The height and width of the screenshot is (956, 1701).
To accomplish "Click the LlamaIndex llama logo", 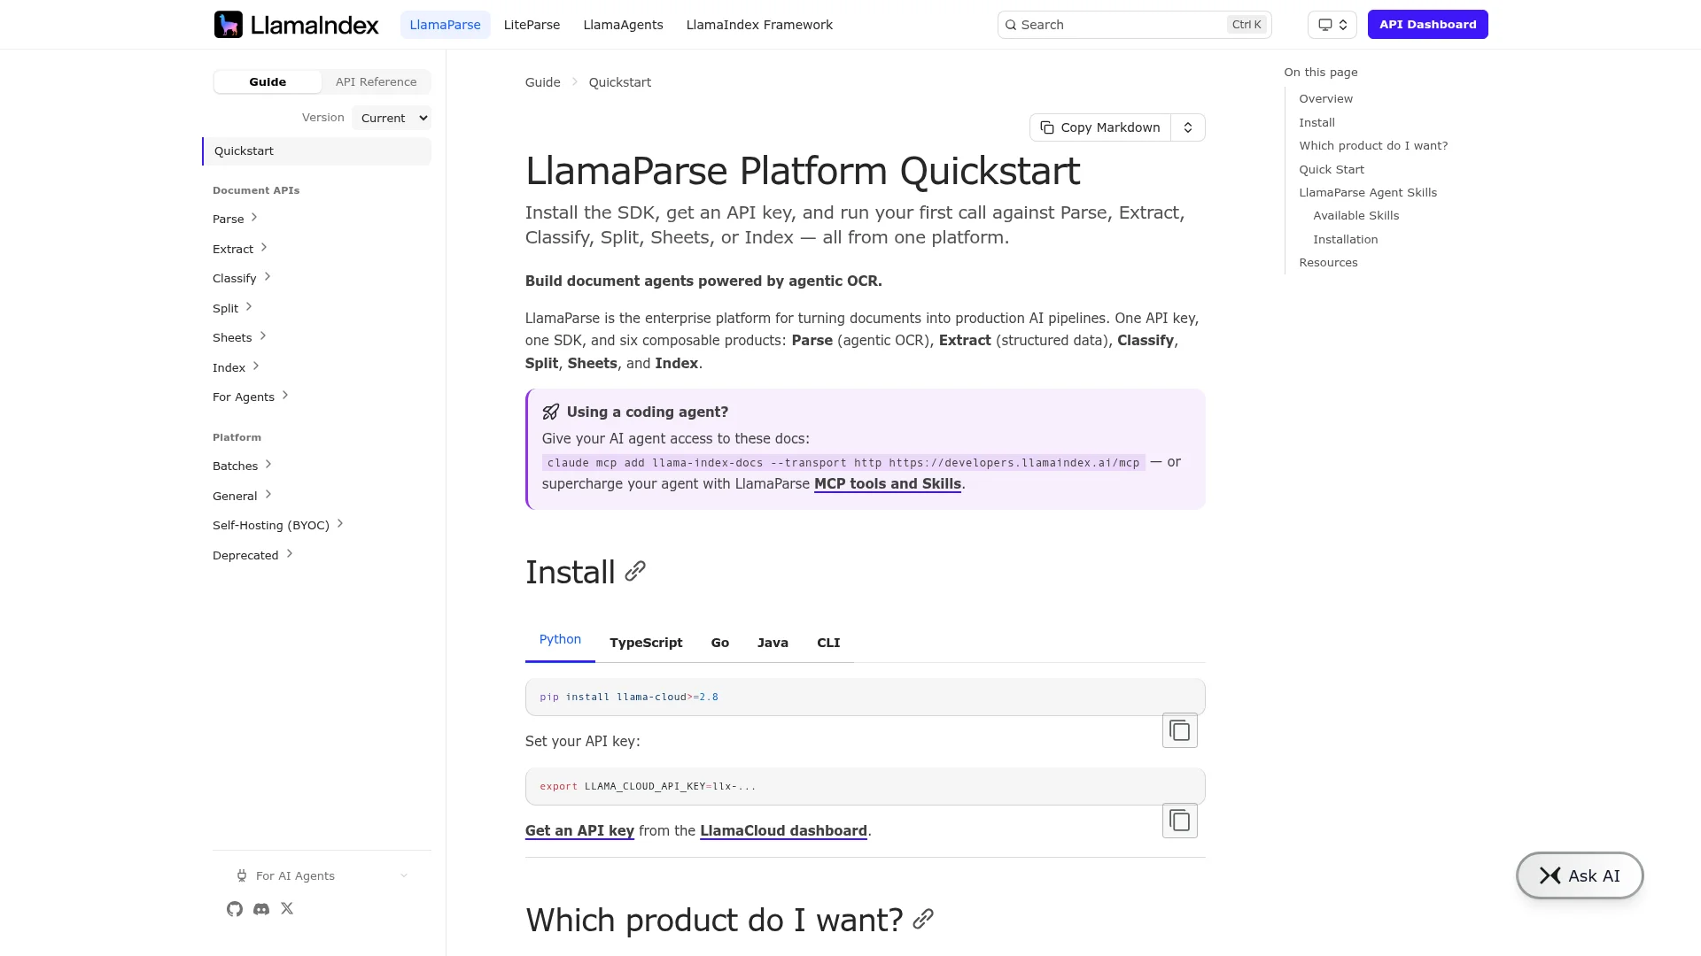I will (x=296, y=25).
